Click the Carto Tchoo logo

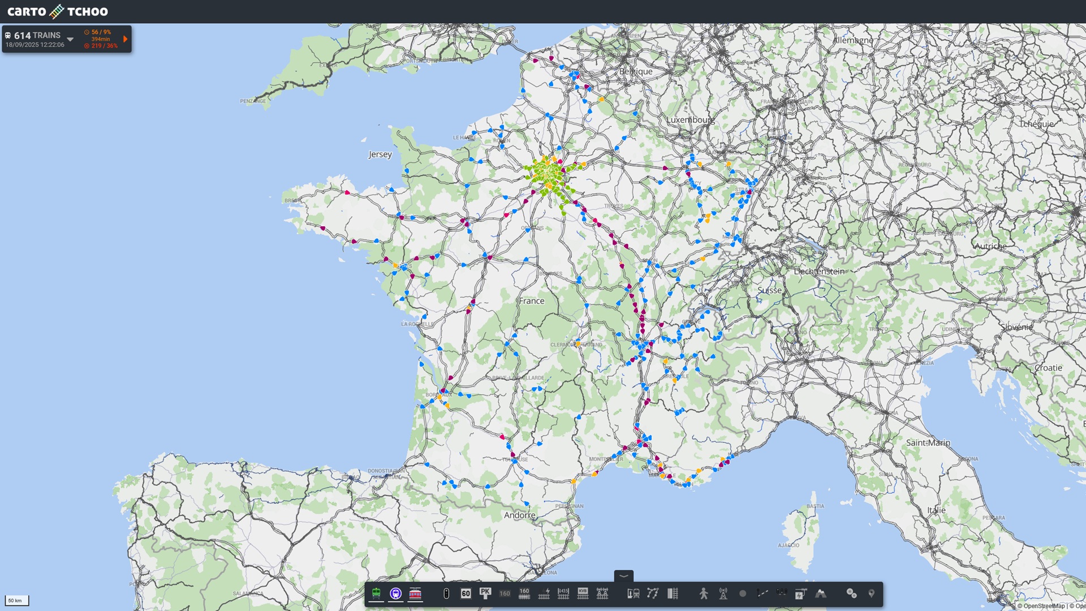(x=57, y=11)
